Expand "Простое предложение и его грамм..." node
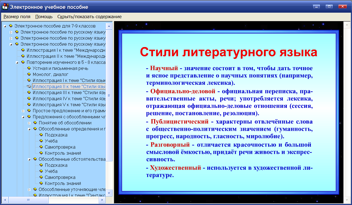This screenshot has height=205, width=352. 23,111
